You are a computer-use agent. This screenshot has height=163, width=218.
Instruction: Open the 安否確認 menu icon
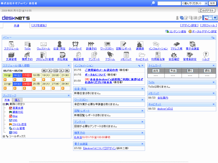(x=174, y=55)
